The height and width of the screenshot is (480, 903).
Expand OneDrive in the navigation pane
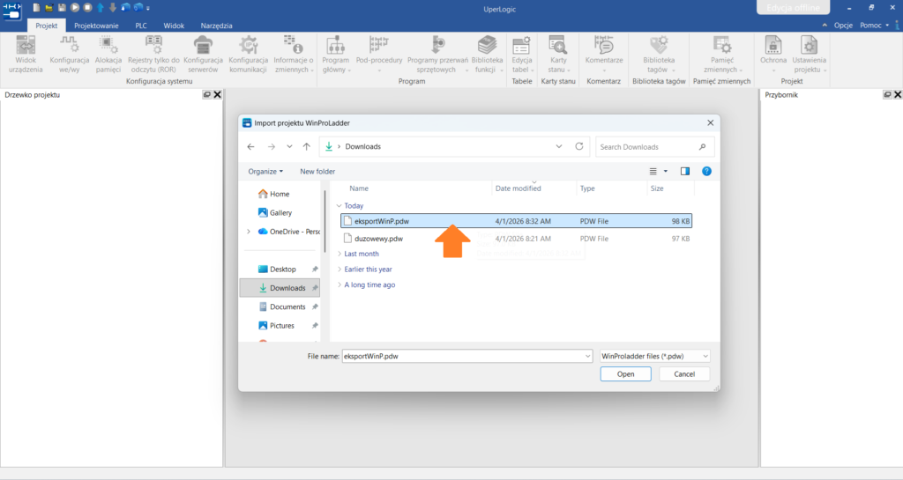(x=249, y=232)
